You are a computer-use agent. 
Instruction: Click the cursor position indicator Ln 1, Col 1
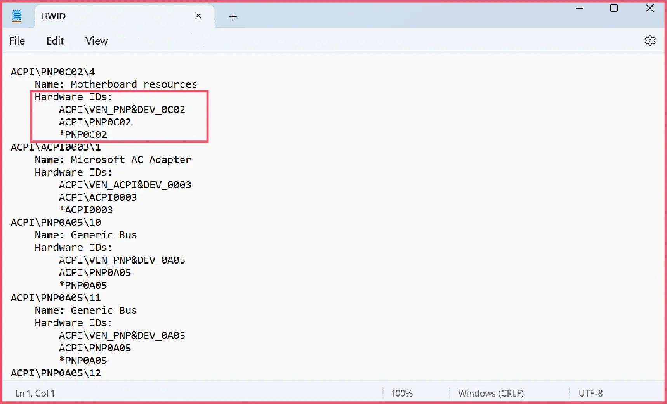click(35, 393)
